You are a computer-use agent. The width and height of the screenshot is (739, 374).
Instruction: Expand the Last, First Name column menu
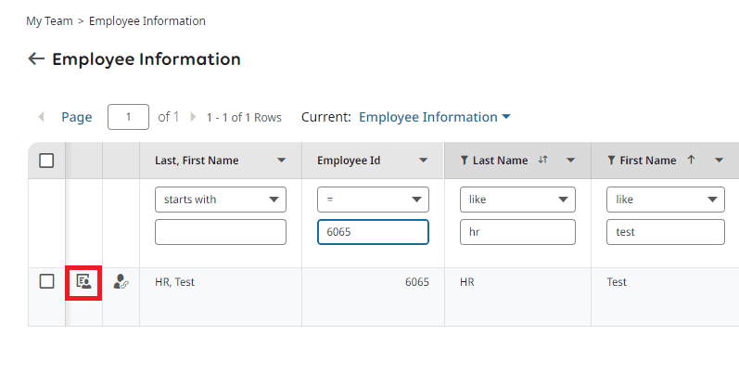[282, 161]
